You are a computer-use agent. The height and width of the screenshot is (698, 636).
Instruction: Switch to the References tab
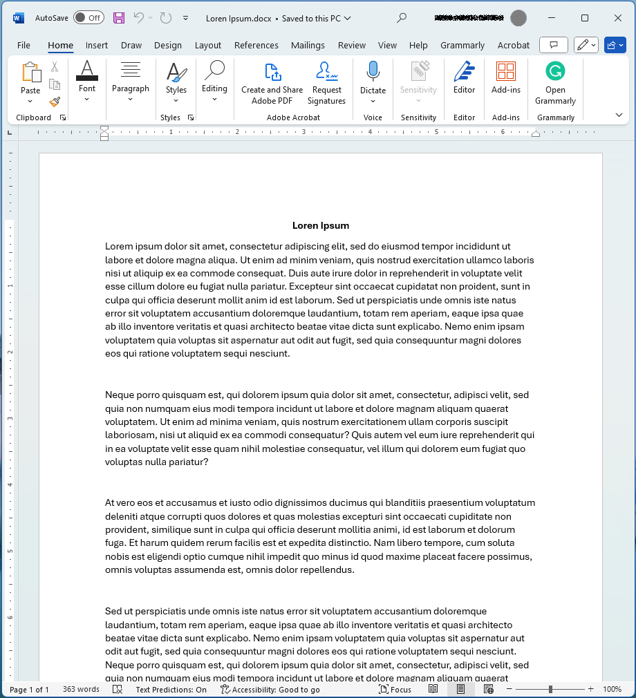point(256,46)
